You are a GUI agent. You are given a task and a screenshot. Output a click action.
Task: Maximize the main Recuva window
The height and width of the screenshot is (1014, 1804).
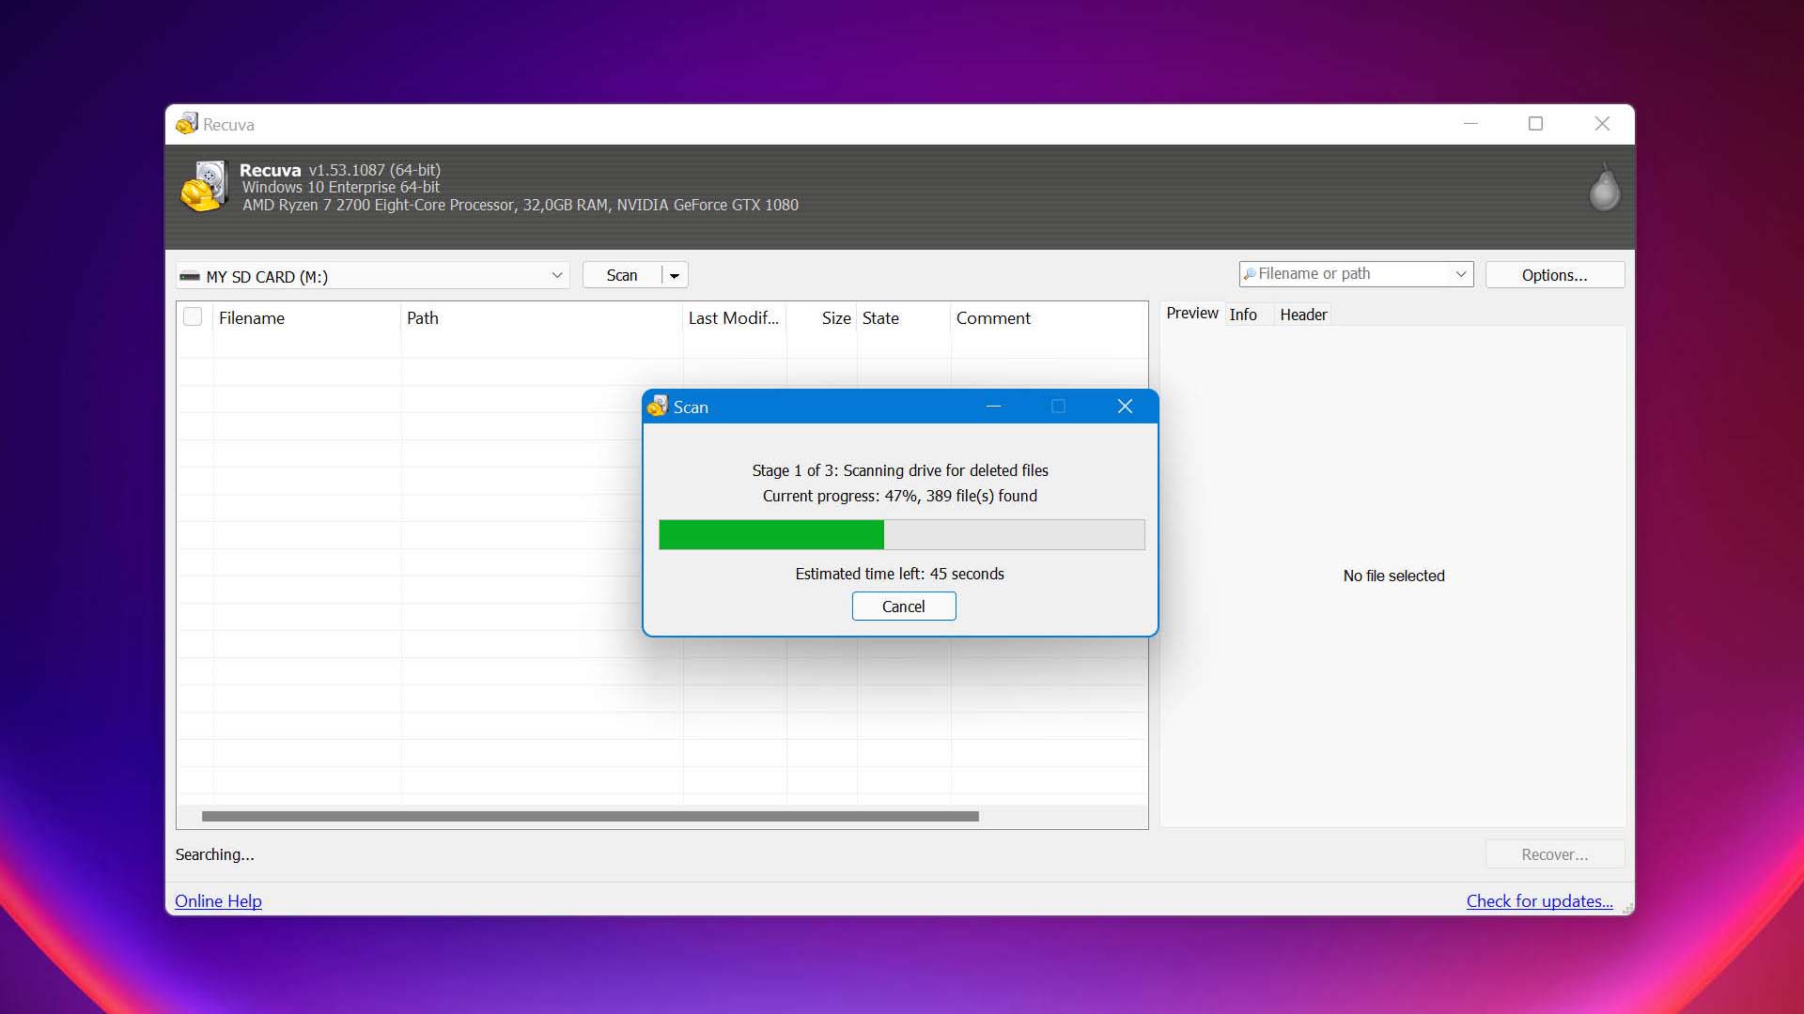click(x=1535, y=124)
